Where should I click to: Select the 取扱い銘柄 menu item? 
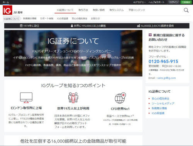coord(99,10)
